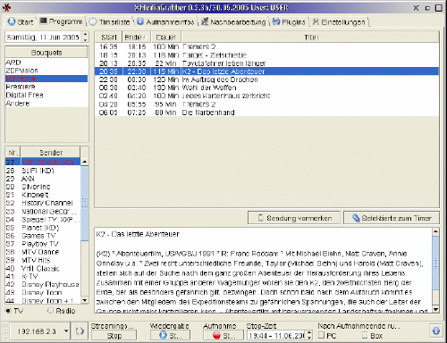The image size is (447, 343).
Task: Enable the PC shutdown checkbox
Action: (x=321, y=335)
